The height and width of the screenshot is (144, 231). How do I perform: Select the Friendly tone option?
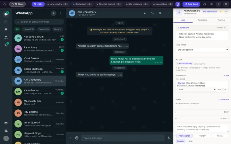(x=202, y=136)
